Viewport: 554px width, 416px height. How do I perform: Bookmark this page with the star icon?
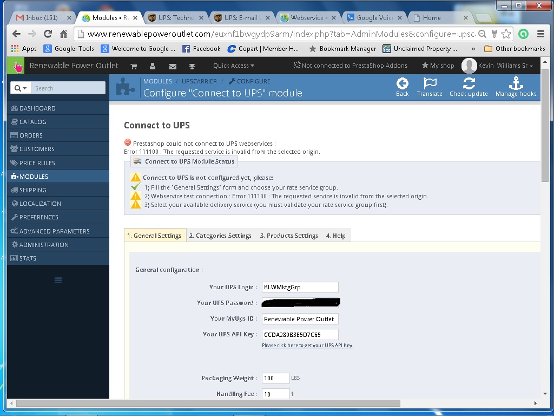[506, 34]
